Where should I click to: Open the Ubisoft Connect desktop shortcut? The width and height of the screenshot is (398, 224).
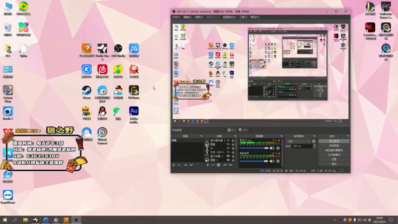click(x=102, y=135)
